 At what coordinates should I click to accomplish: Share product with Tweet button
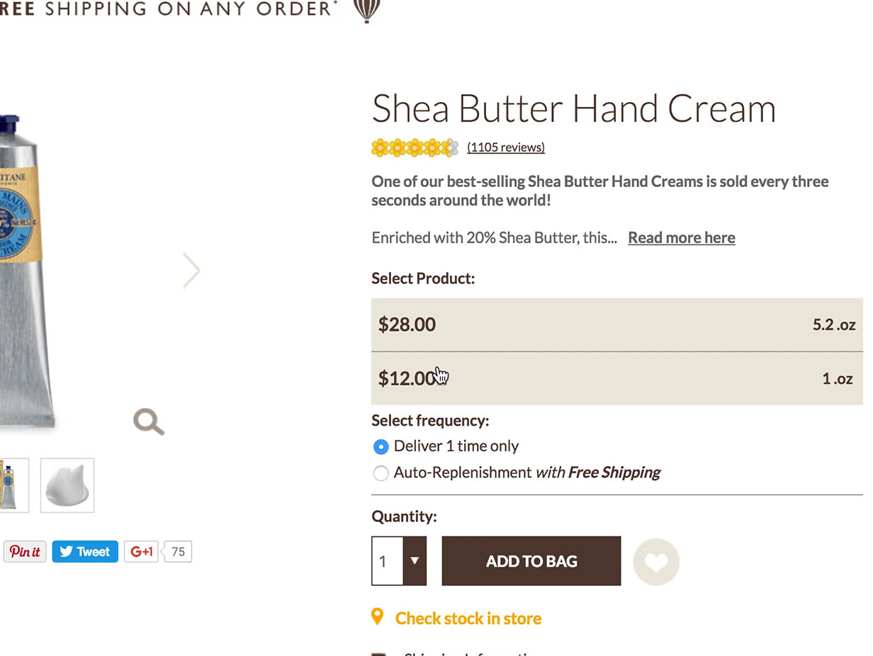(85, 552)
